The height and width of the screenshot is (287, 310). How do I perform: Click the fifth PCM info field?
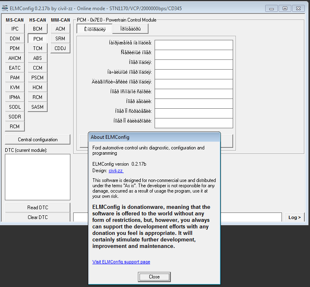194,84
